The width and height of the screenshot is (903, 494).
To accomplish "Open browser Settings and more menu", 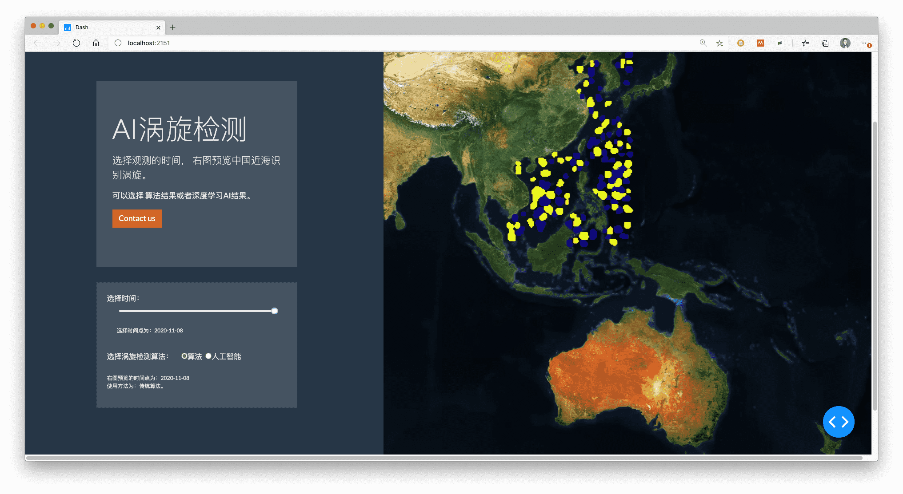I will (x=865, y=43).
